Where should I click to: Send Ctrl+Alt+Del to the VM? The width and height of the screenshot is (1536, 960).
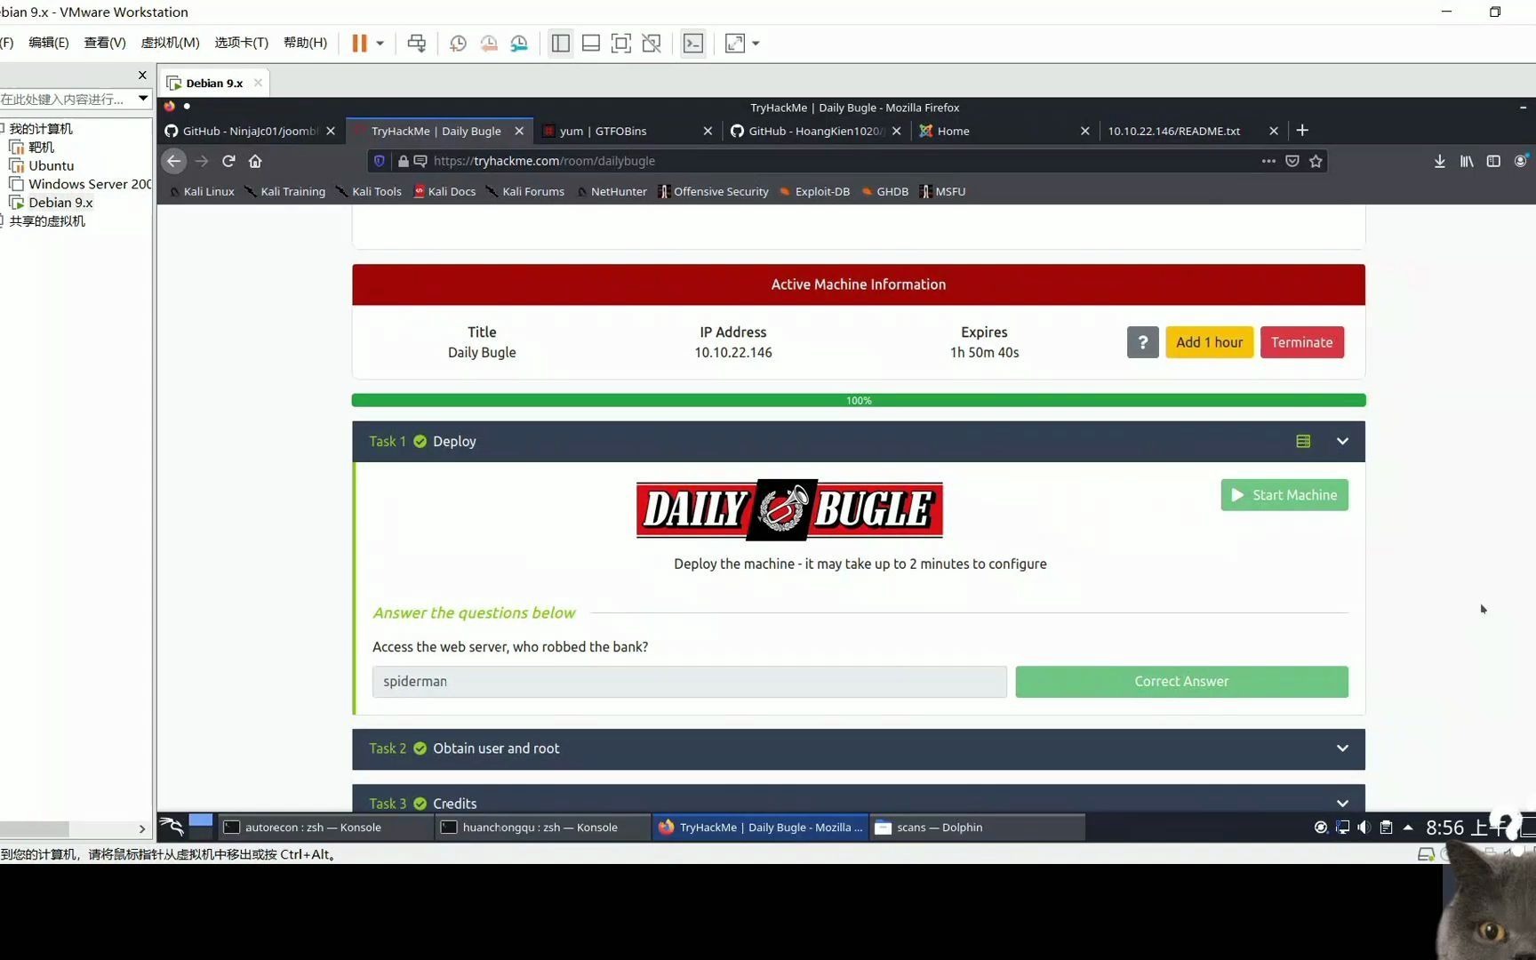[416, 44]
